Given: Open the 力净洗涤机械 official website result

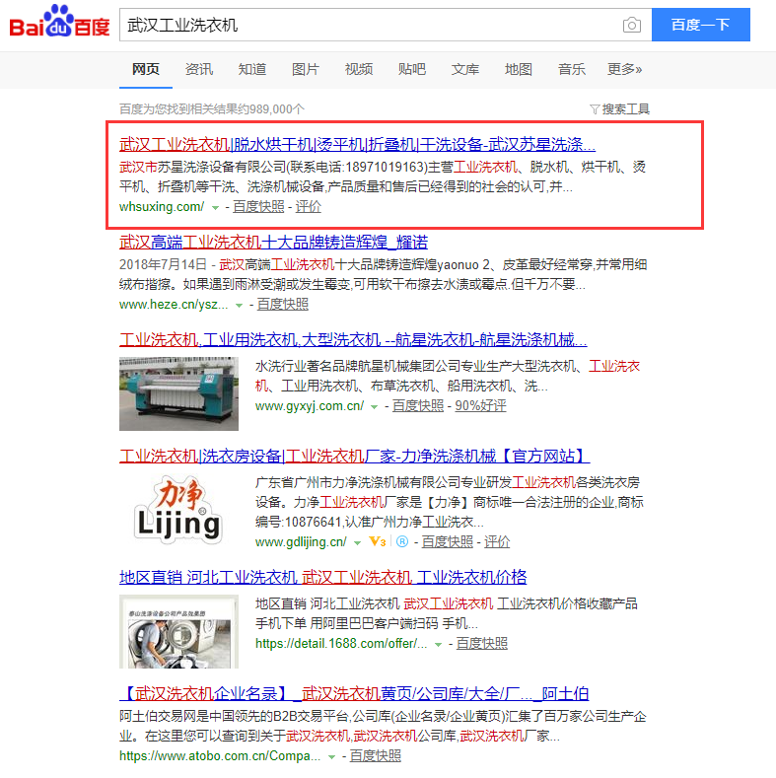Looking at the screenshot, I should tap(354, 457).
